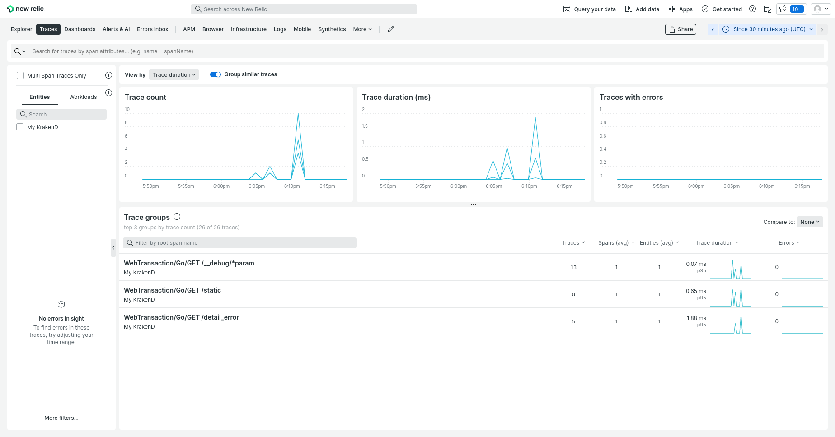
Task: Open the announcements megaphone 10+ icon
Action: 791,9
